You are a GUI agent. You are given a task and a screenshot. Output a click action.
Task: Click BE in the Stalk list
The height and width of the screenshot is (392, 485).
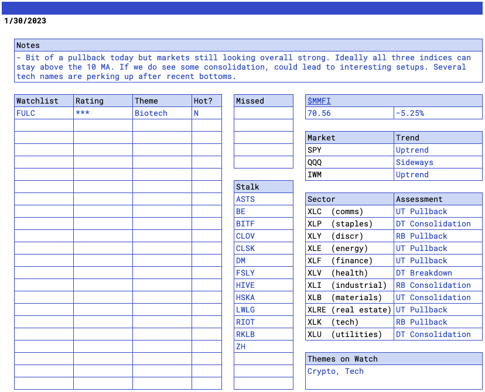tap(264, 211)
